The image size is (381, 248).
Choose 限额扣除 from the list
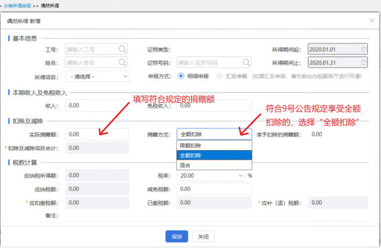tap(215, 145)
